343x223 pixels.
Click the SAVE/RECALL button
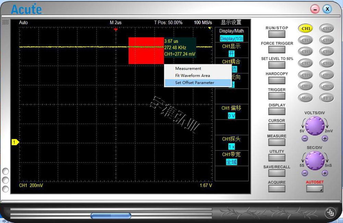[277, 173]
